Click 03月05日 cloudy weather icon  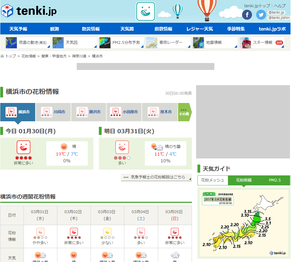click(175, 255)
